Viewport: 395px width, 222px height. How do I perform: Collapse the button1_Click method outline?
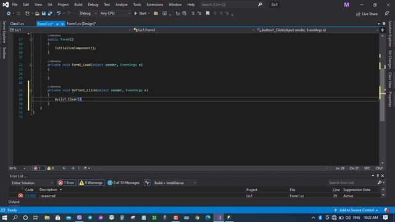31,91
